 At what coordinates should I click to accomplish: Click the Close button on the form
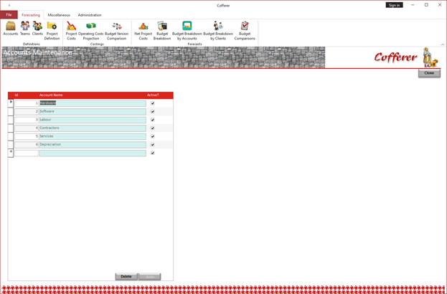pyautogui.click(x=429, y=73)
